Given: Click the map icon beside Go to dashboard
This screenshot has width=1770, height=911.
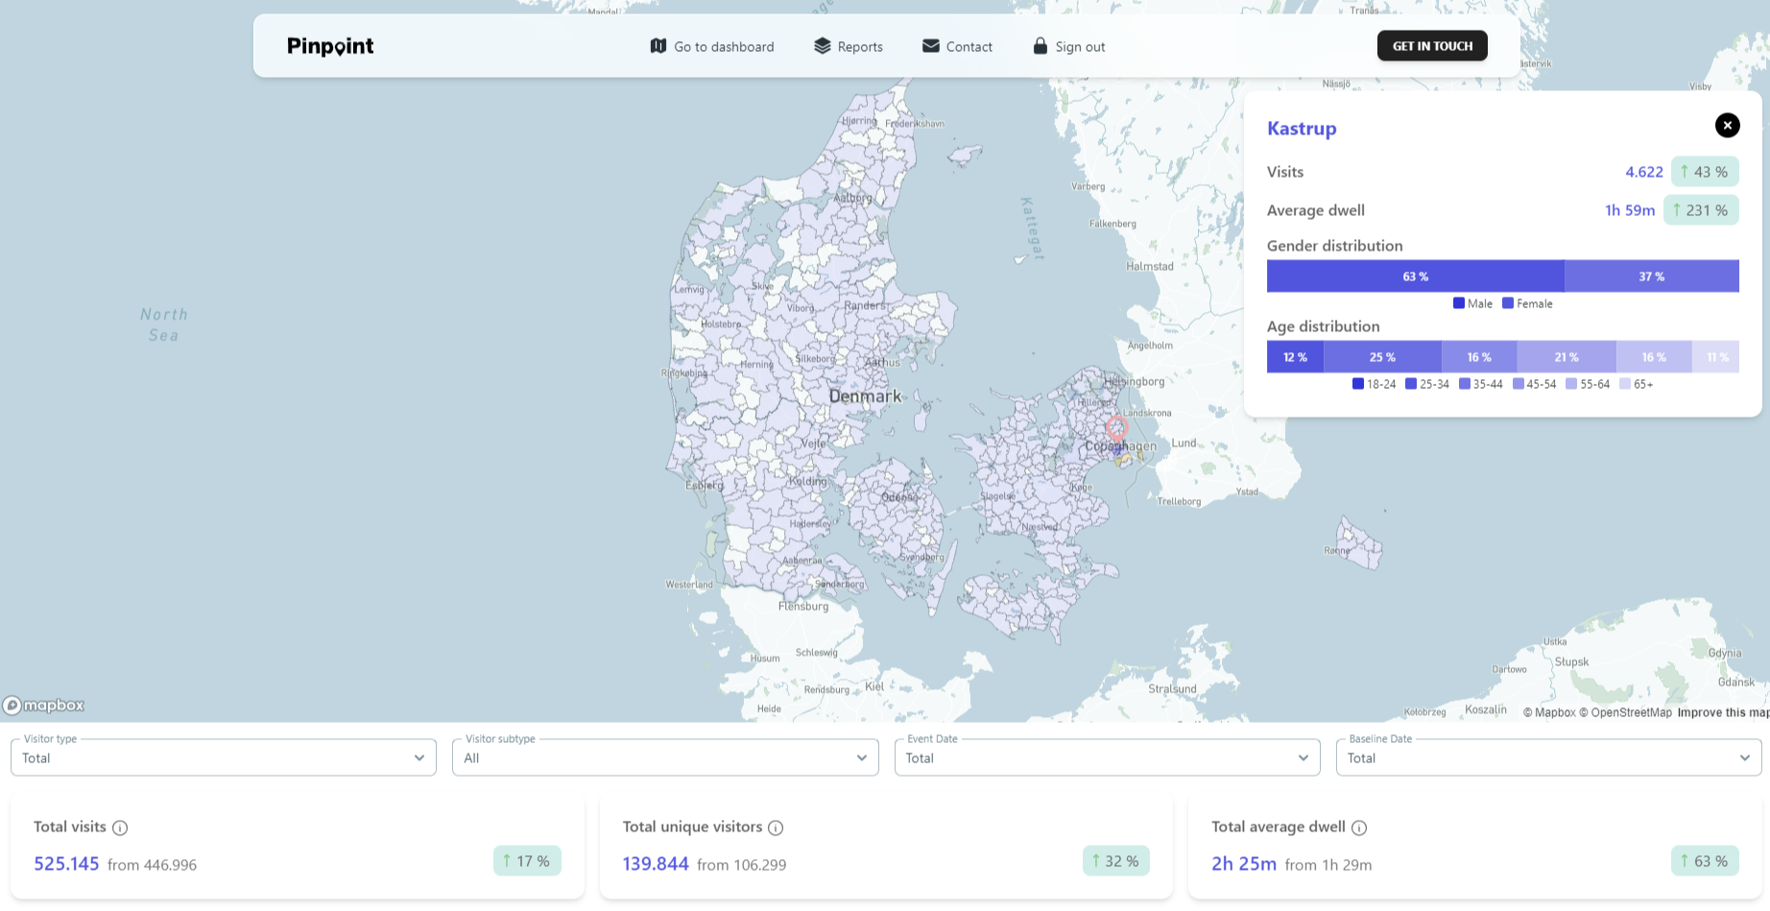Looking at the screenshot, I should (658, 46).
